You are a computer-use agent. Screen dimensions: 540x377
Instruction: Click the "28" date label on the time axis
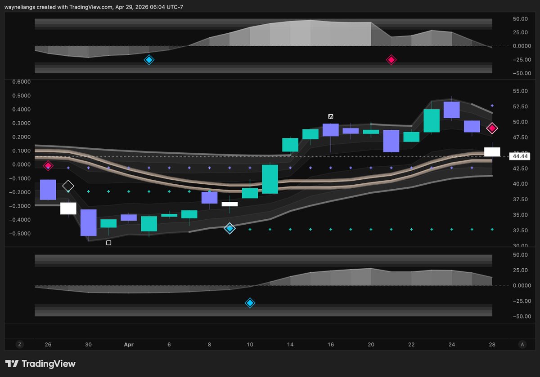pyautogui.click(x=492, y=345)
